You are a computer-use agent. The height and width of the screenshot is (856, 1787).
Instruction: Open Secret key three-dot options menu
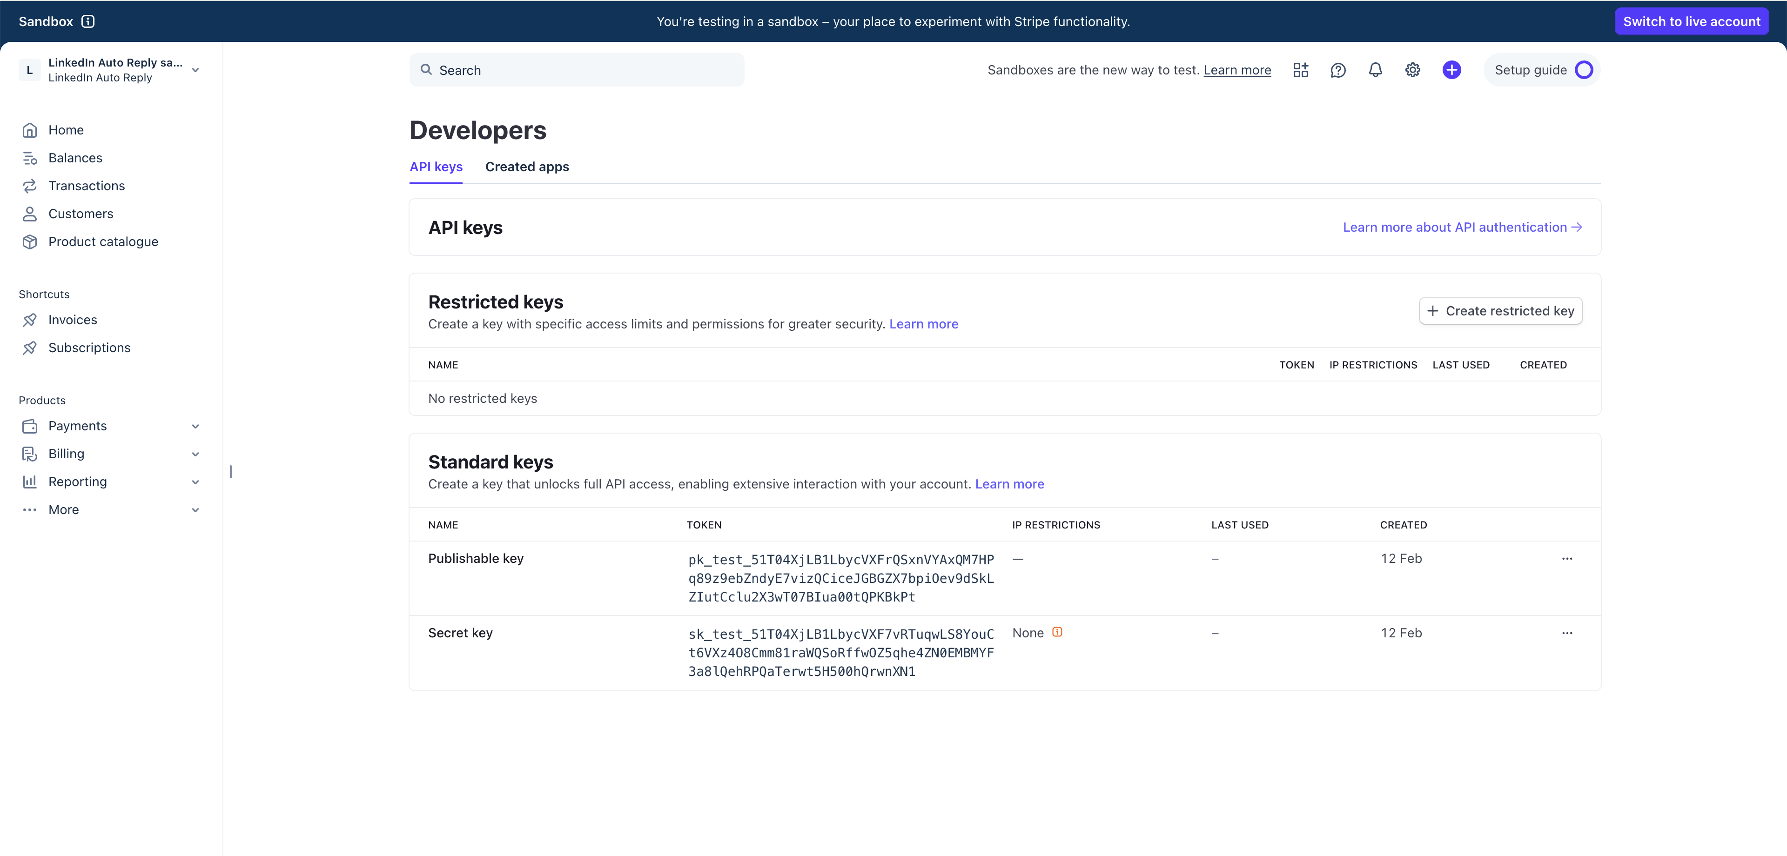click(1567, 633)
